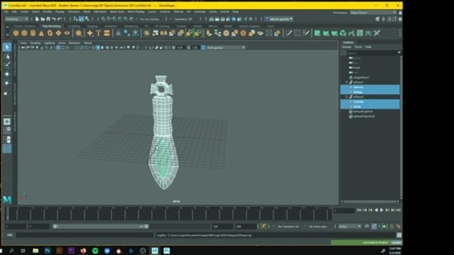The image size is (454, 255).
Task: Open Firefox from the Windows taskbar
Action: pos(84,251)
